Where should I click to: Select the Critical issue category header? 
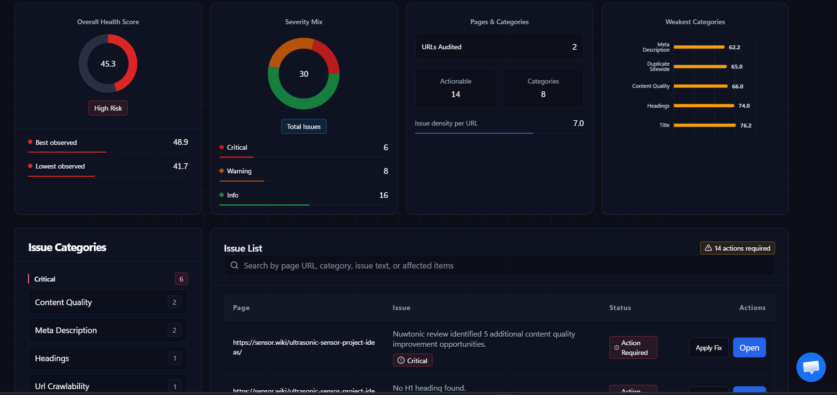[108, 279]
